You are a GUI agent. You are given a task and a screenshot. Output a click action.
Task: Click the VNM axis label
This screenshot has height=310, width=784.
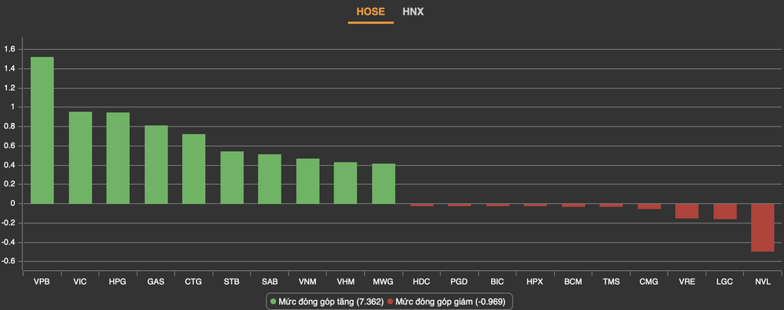(307, 282)
